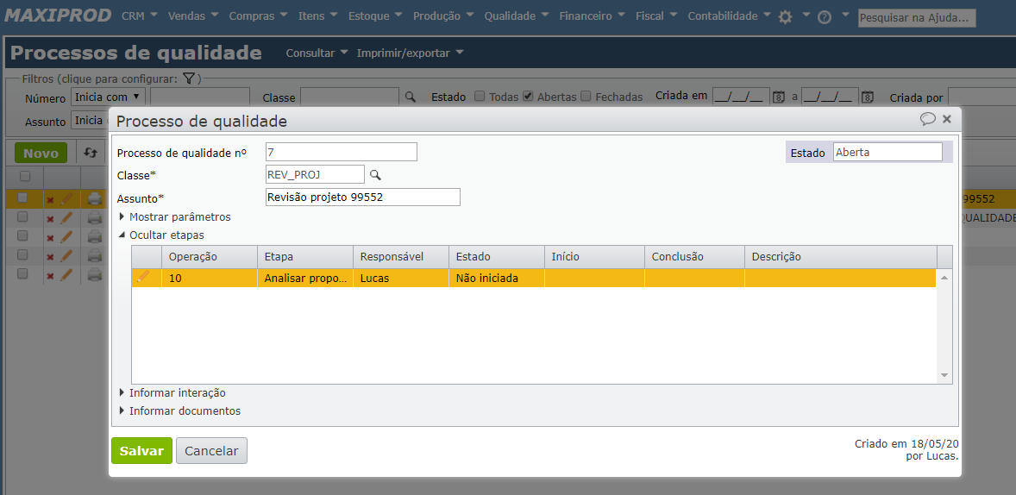Viewport: 1016px width, 495px height.
Task: Open the Itens menu
Action: pyautogui.click(x=317, y=16)
